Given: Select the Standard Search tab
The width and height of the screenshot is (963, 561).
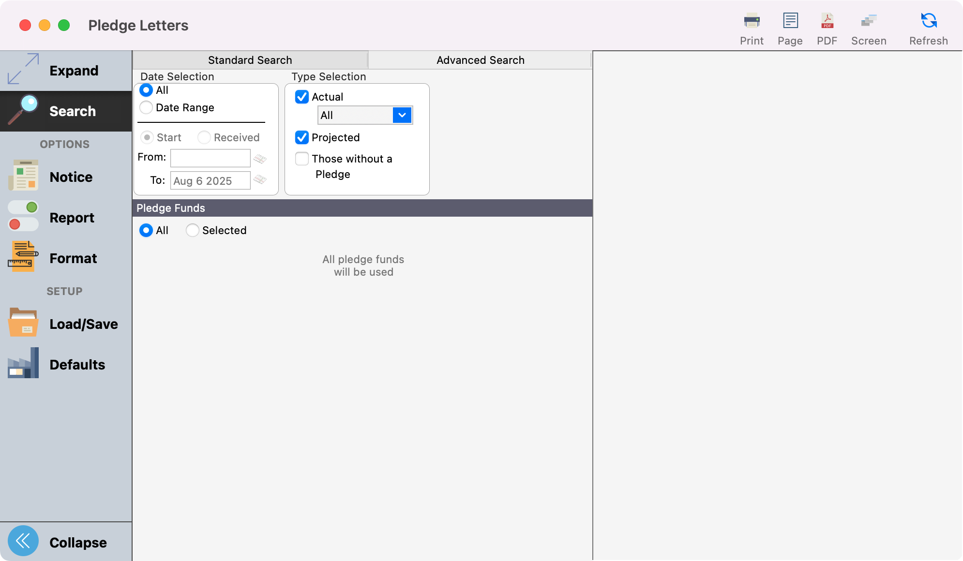Looking at the screenshot, I should coord(250,60).
